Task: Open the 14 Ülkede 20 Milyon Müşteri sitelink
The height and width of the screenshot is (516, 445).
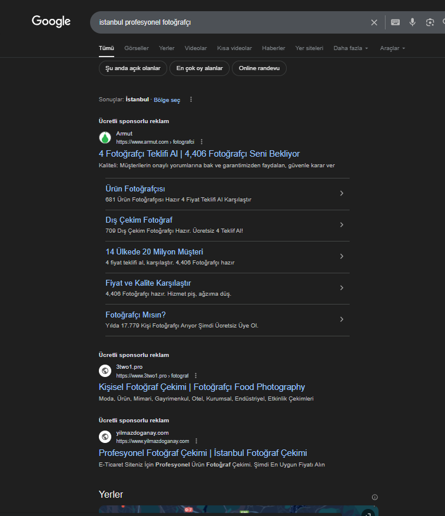Action: click(154, 252)
